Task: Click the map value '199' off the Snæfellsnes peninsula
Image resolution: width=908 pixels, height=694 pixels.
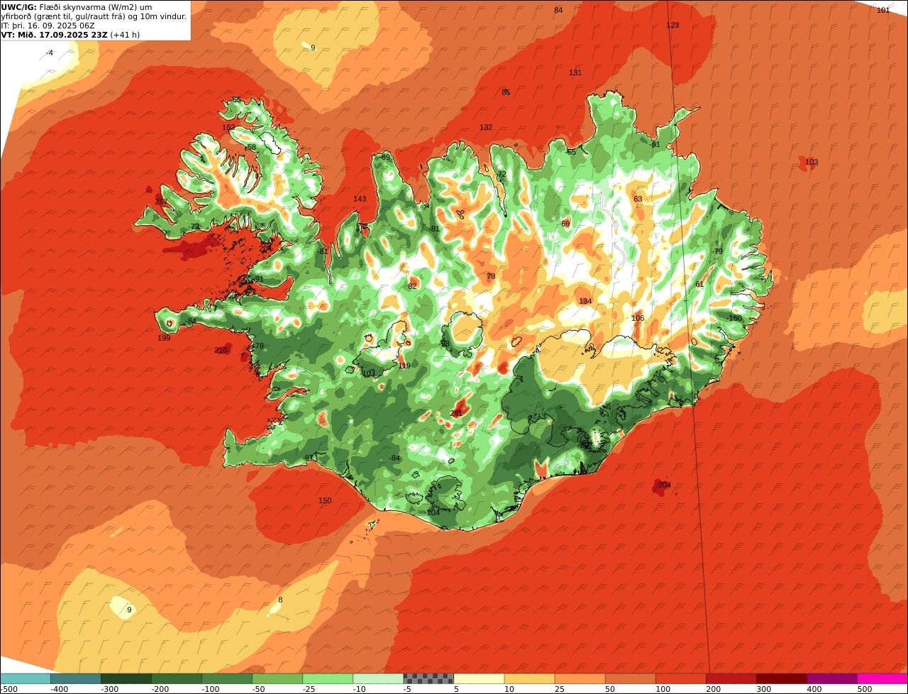Action: click(164, 338)
